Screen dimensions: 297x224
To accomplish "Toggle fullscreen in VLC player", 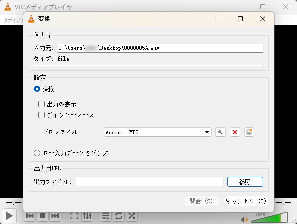I will 74,216.
